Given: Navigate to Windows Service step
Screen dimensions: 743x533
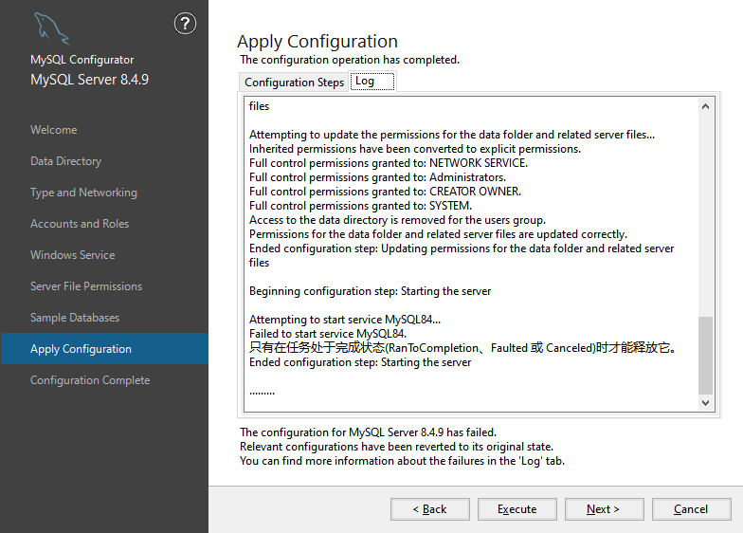Looking at the screenshot, I should [x=72, y=255].
